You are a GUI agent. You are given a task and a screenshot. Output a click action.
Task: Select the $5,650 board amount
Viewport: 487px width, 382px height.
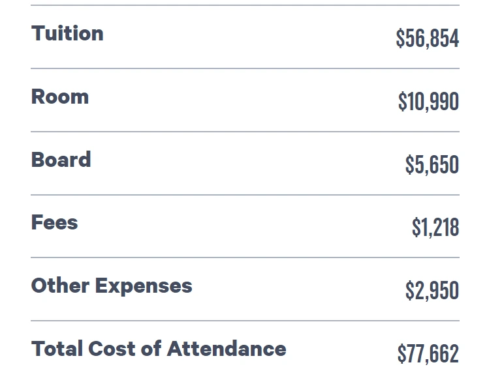coord(432,165)
